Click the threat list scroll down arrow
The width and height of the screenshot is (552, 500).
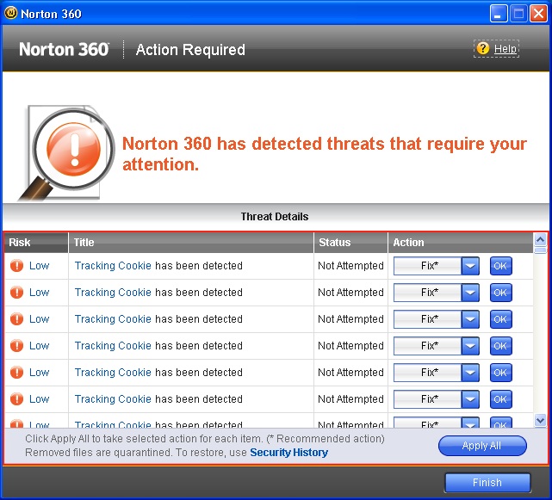pos(541,420)
